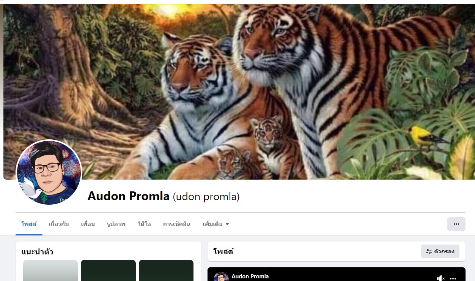Screen dimensions: 475x281
Task: Open the middle dark thumbnail under แนะนำตัว
Action: click(108, 270)
